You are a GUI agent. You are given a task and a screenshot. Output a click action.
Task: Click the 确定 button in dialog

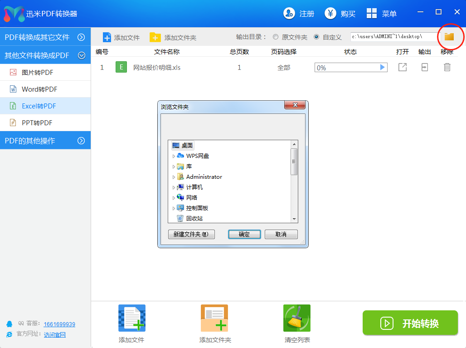pyautogui.click(x=244, y=235)
